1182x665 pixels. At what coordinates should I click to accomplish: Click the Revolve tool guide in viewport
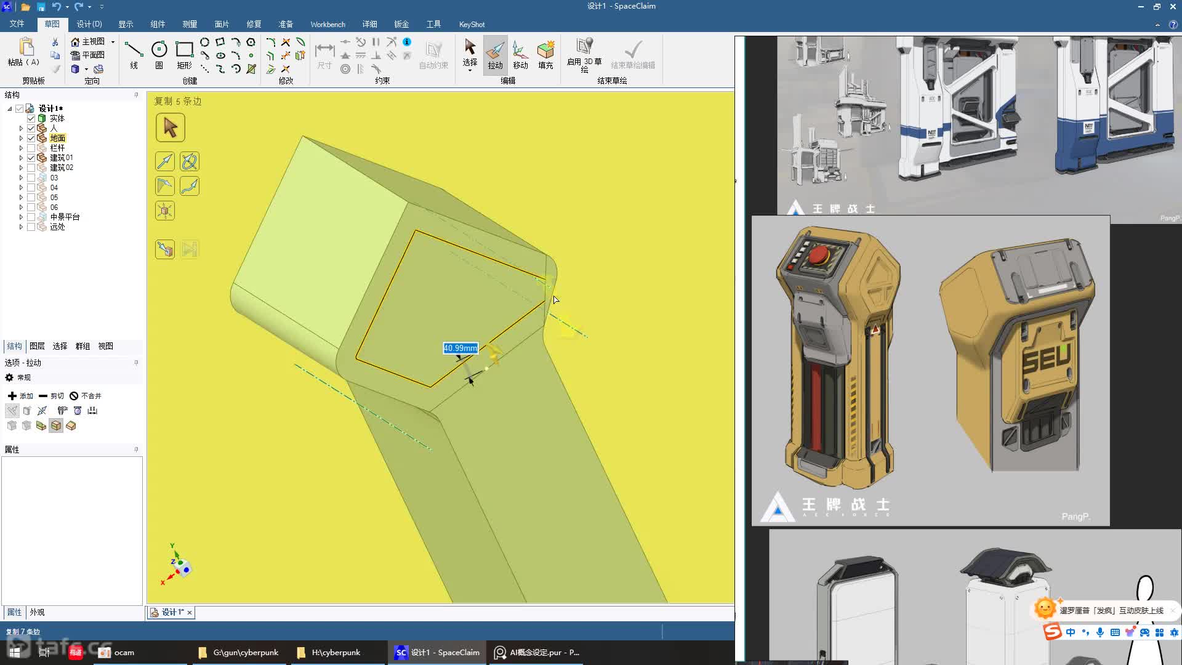click(189, 161)
